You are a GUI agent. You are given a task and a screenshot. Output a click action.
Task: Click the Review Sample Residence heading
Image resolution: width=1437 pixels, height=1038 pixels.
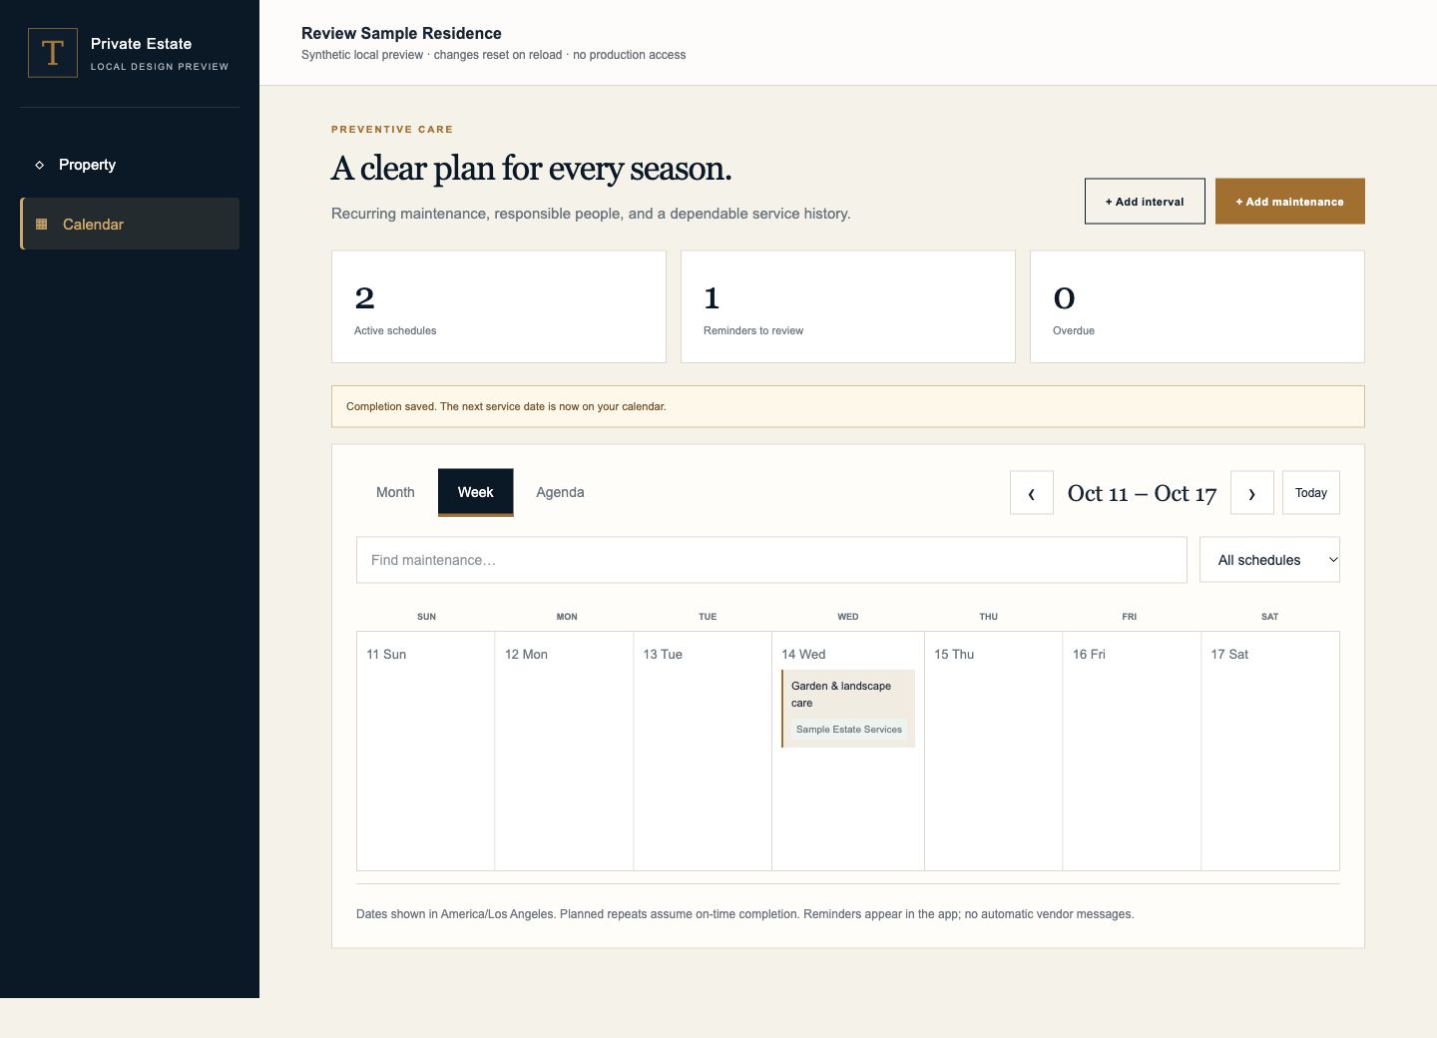point(401,33)
